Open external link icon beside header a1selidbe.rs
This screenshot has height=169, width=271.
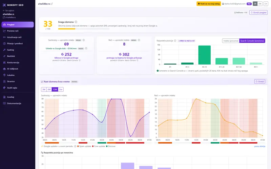[52, 4]
